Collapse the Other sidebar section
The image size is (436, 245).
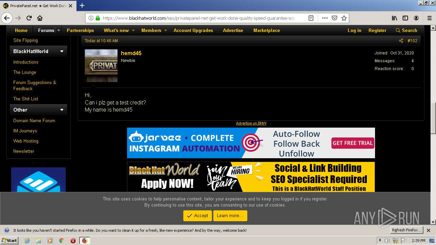coord(62,110)
